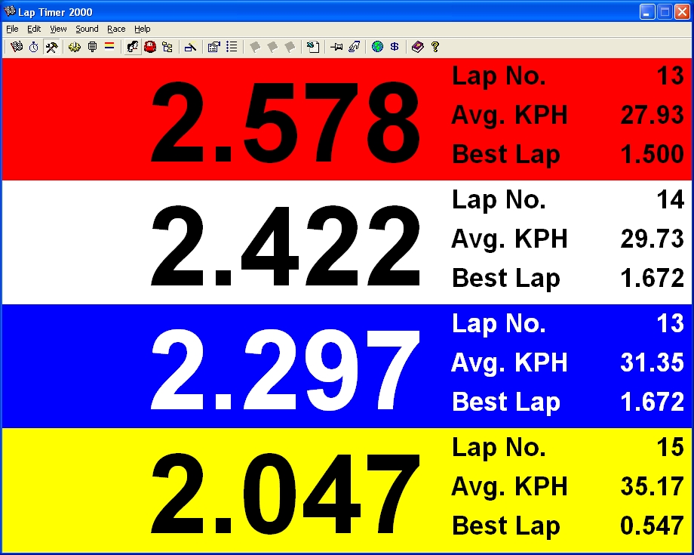Image resolution: width=694 pixels, height=555 pixels.
Task: Toggle the driver face toolbar icon
Action: [x=132, y=47]
